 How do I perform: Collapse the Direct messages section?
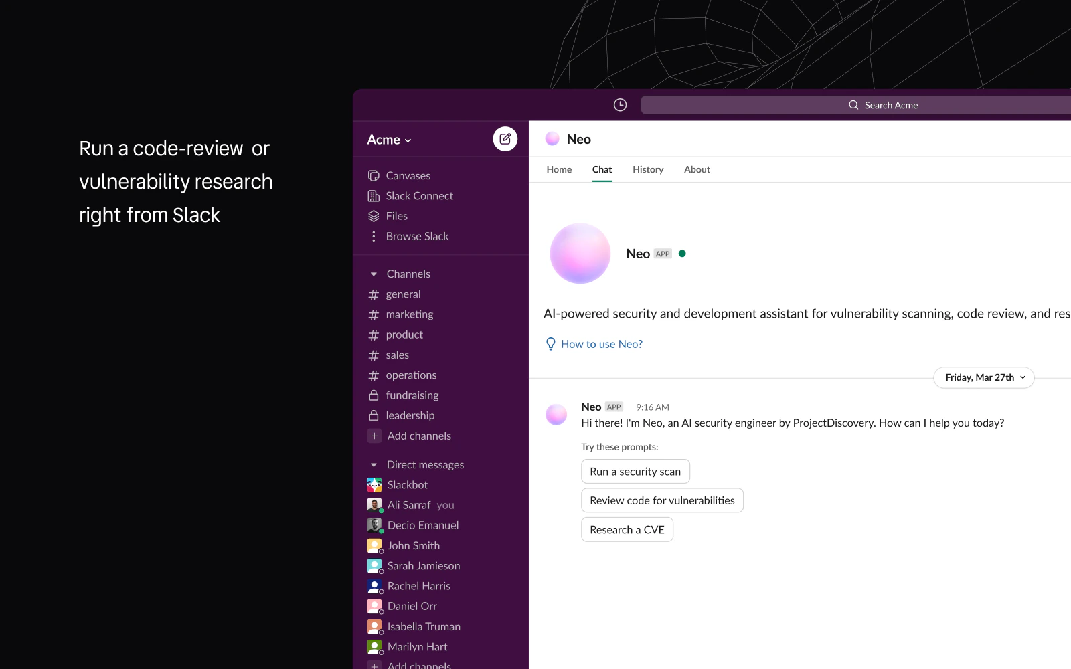(x=374, y=465)
